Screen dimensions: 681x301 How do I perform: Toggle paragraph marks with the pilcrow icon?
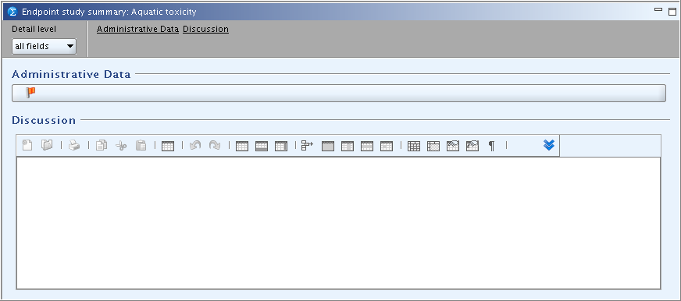click(x=492, y=146)
